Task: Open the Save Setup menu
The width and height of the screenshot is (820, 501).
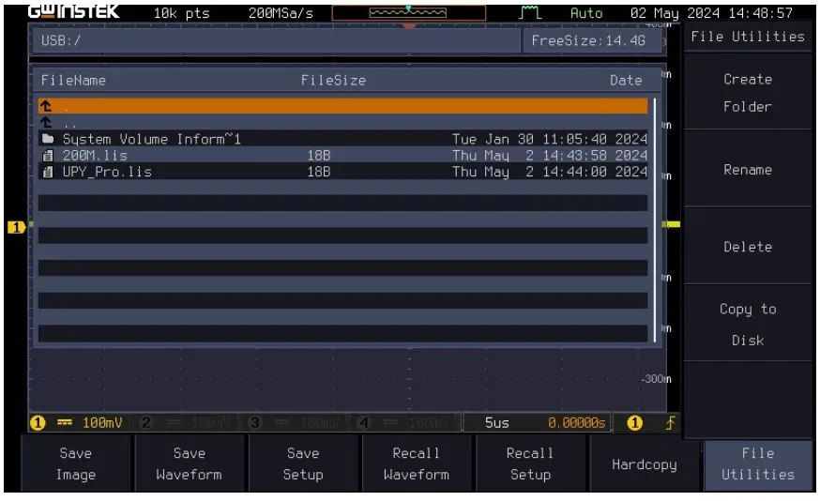Action: tap(303, 463)
